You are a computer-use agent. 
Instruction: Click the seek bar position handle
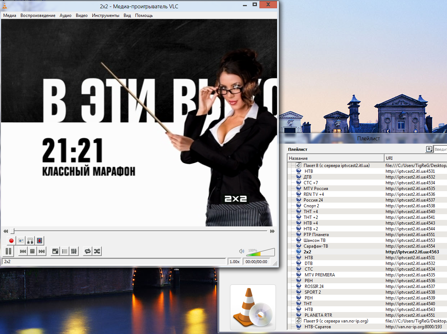pyautogui.click(x=13, y=231)
